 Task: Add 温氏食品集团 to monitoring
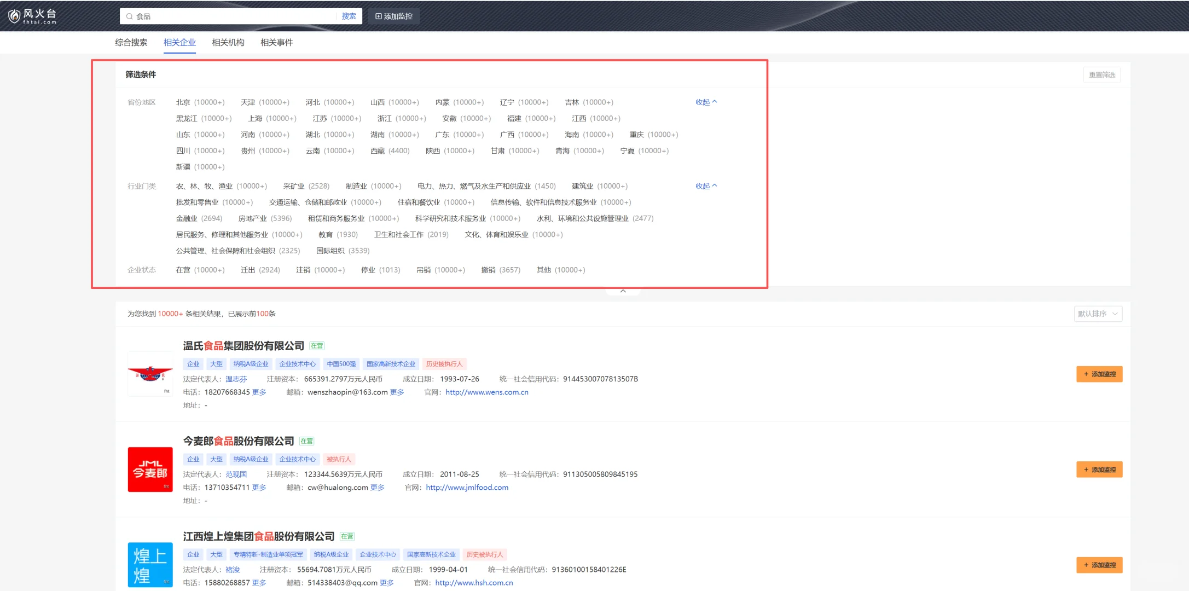(x=1099, y=374)
